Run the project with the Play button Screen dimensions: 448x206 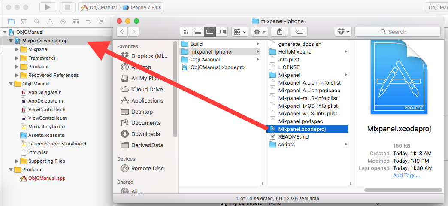[x=48, y=7]
